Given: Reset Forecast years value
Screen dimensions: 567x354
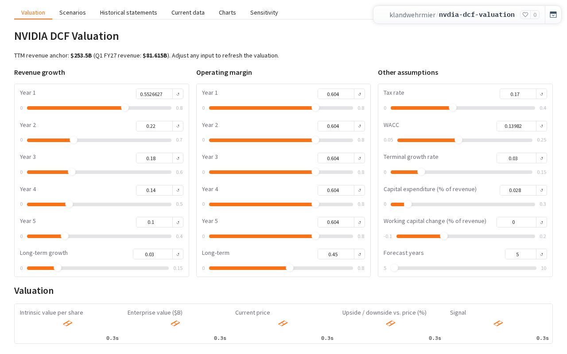Looking at the screenshot, I should coord(542,254).
